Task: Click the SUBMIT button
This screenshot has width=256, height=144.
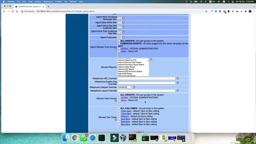Action: 139,132
